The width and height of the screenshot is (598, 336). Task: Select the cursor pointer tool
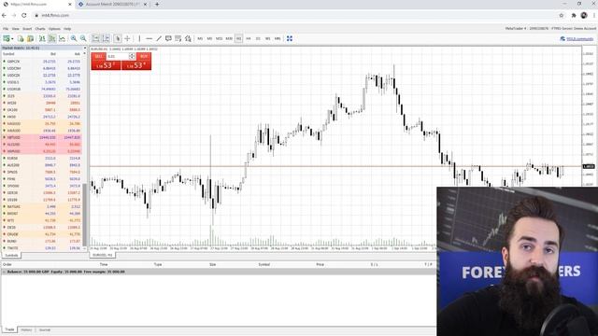point(118,38)
